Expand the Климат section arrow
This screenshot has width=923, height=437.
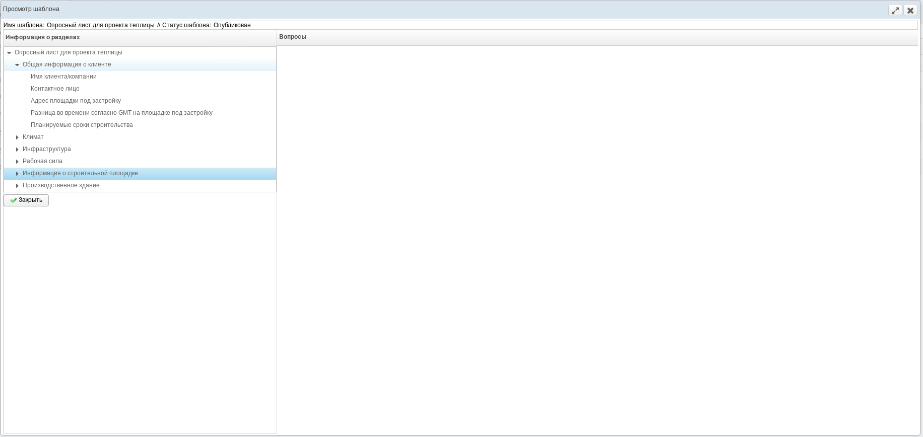17,137
